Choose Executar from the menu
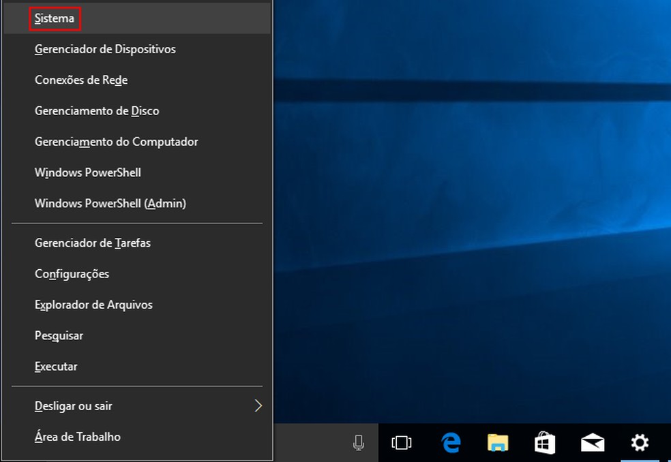This screenshot has height=462, width=671. 137,366
